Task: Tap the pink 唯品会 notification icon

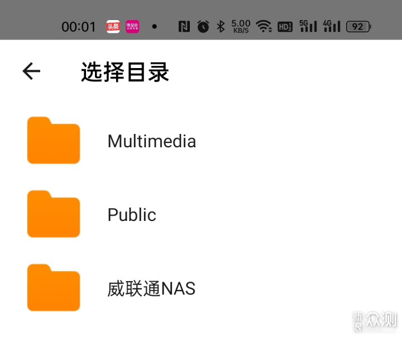Action: [132, 26]
